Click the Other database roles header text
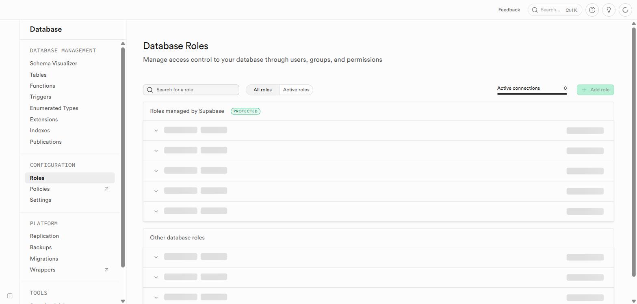Image resolution: width=637 pixels, height=304 pixels. (x=177, y=238)
